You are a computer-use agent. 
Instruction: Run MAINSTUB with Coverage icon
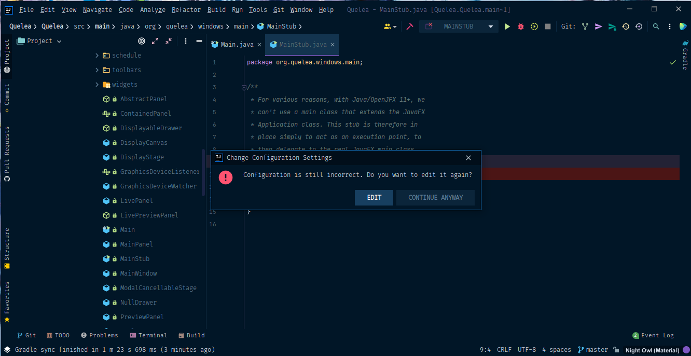coord(534,26)
